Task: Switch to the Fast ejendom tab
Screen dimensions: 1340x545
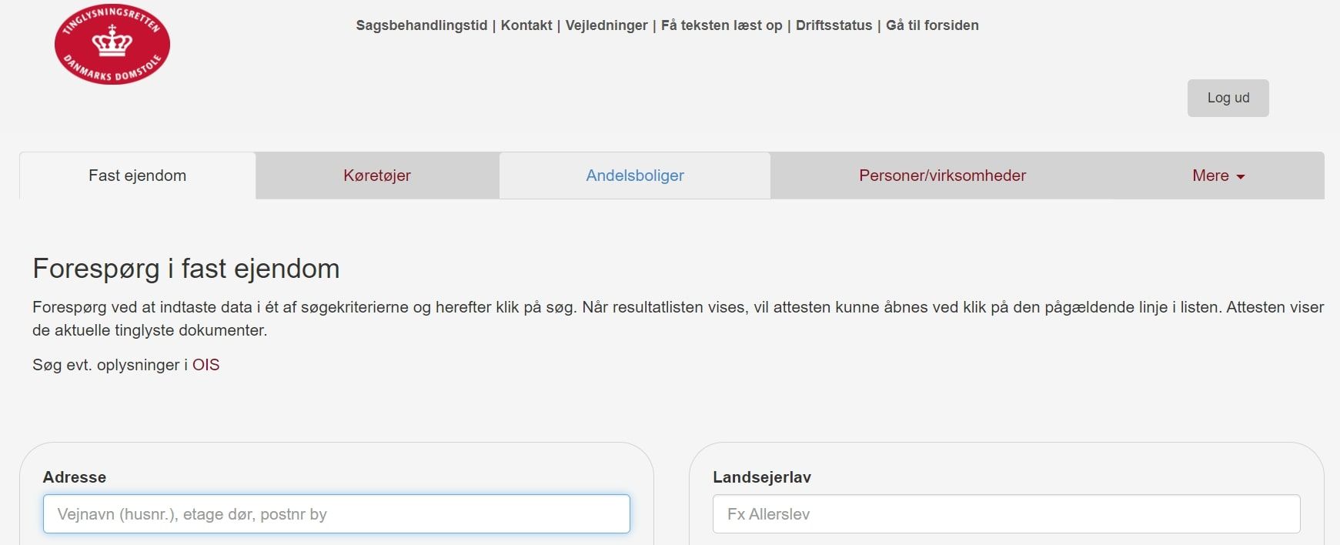Action: (x=137, y=176)
